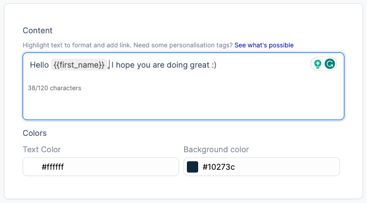
Task: Click the word "Hello" in the message
Action: [40, 65]
